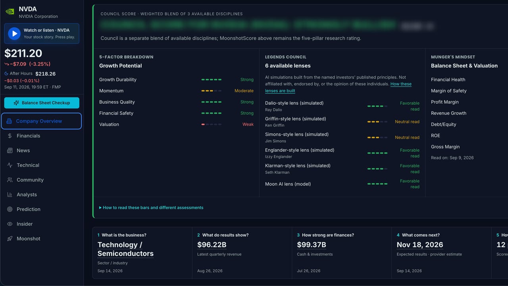Click the Valuation score bar
The height and width of the screenshot is (286, 508).
(x=211, y=124)
